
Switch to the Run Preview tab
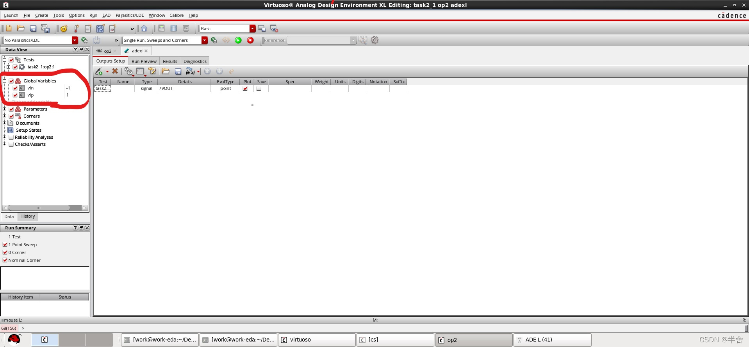pos(144,61)
